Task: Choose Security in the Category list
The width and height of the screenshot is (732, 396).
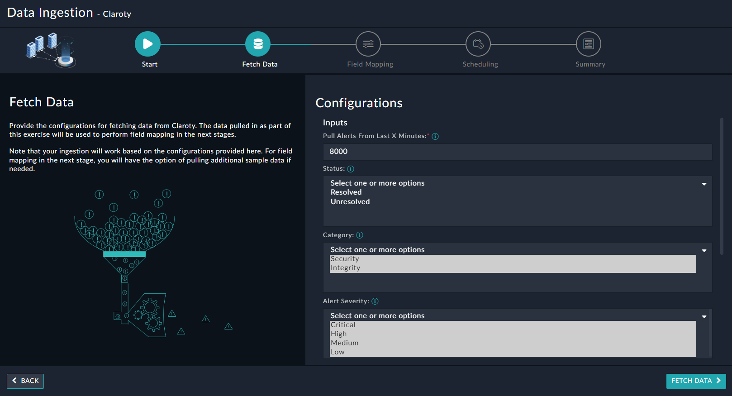Action: (x=345, y=259)
